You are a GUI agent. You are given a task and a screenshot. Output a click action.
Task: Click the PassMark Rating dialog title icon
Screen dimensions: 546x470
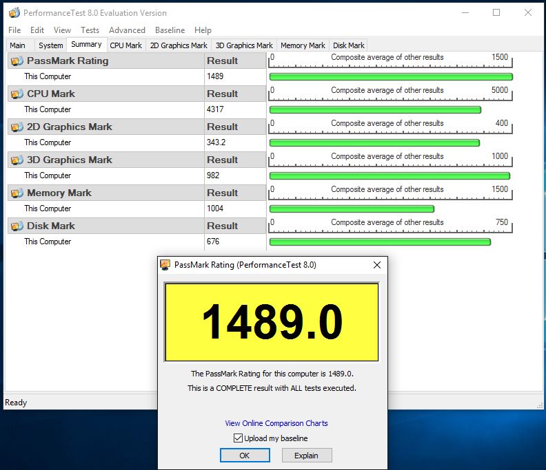(165, 265)
